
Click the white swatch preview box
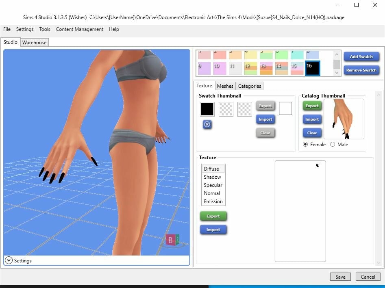(x=285, y=108)
